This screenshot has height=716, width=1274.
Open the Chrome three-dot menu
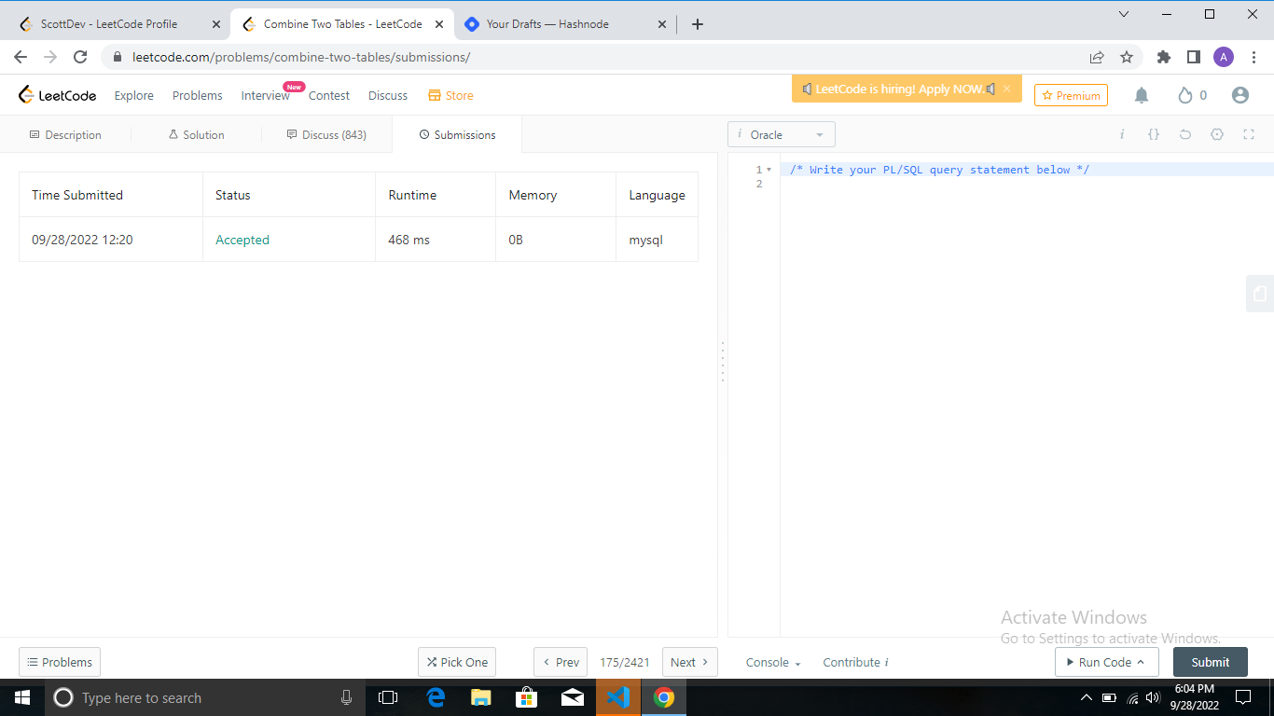(1253, 57)
